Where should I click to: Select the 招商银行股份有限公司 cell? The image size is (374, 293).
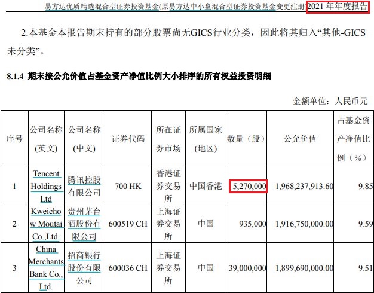[84, 268]
